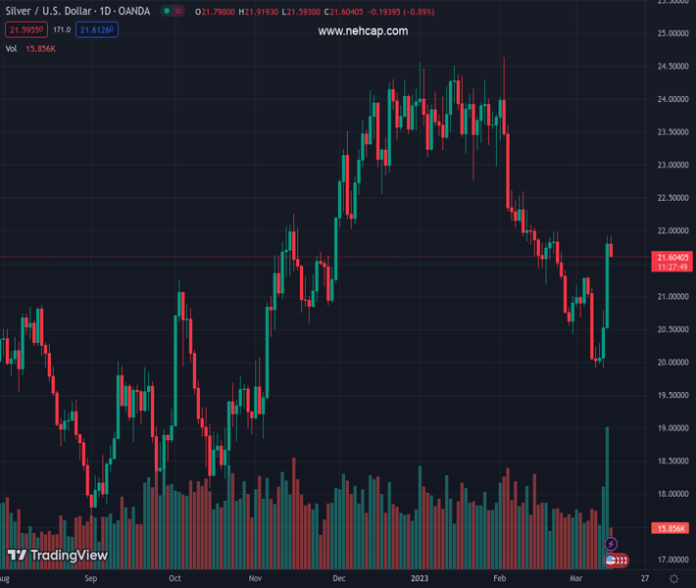Click the Dec label on time axis
696x588 pixels.
pos(340,579)
